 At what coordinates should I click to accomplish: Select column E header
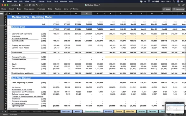[x=54, y=14]
